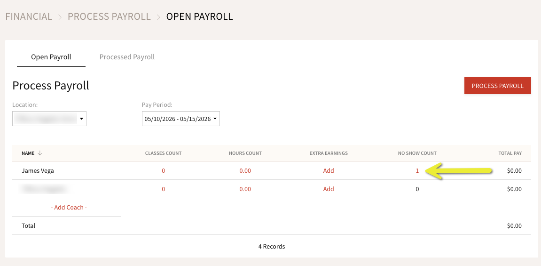Open the FINANCIAL breadcrumb link

(29, 16)
